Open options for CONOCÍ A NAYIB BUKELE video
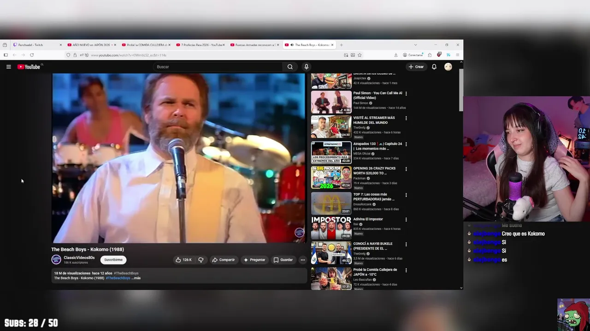590x331 pixels. click(406, 244)
